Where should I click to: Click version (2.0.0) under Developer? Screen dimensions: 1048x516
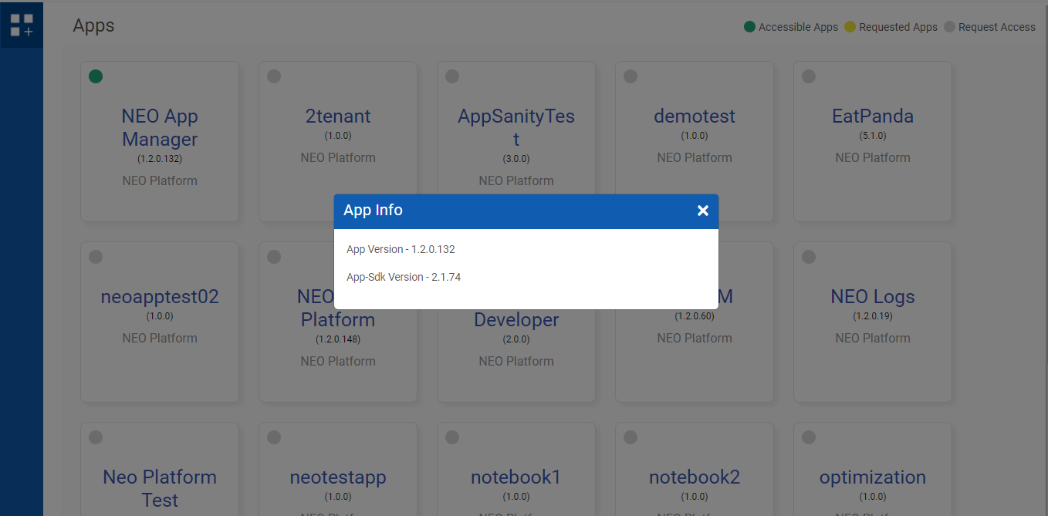click(x=516, y=339)
